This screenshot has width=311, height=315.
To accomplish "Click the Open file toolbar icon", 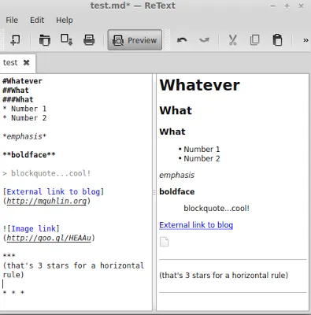I will (45, 40).
